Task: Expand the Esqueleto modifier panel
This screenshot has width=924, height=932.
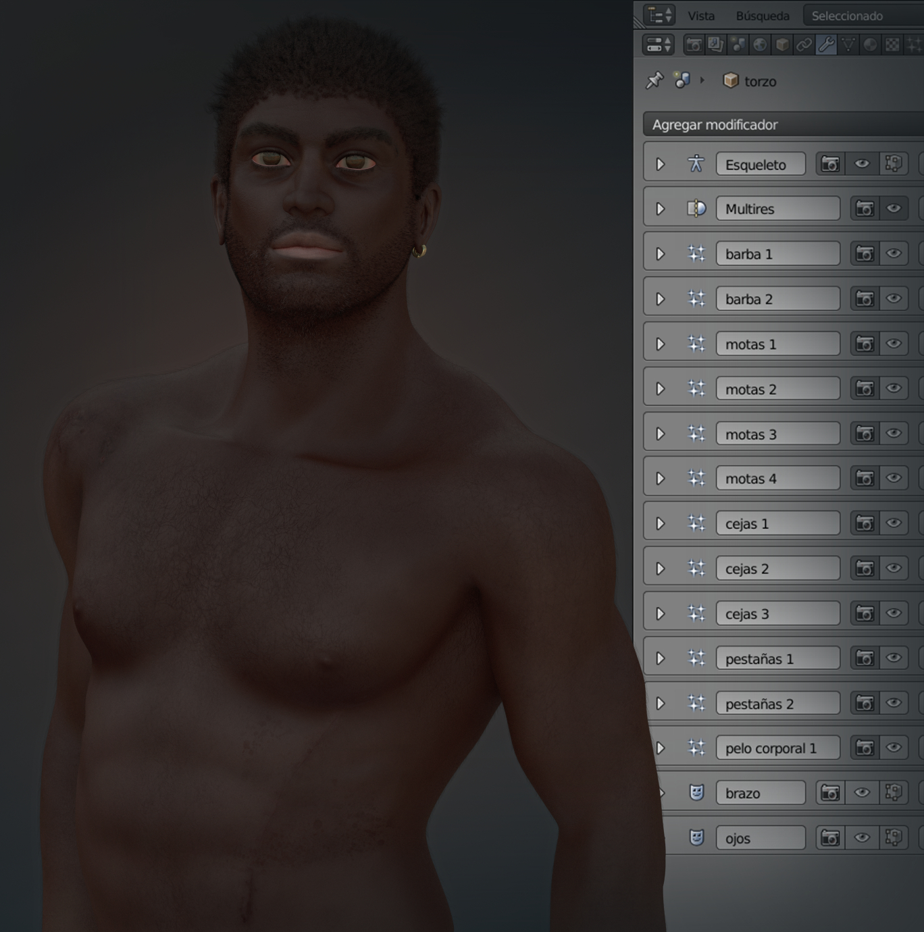Action: [661, 164]
